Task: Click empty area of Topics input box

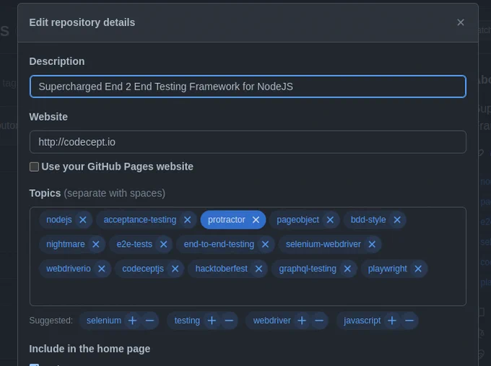Action: tap(248, 291)
